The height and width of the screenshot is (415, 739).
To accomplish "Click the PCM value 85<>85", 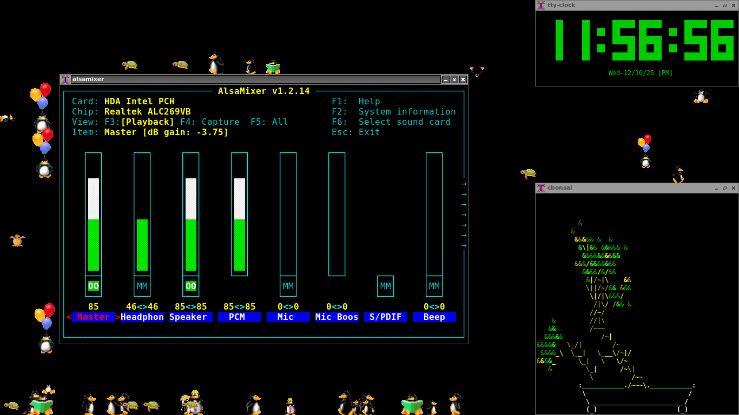I will click(240, 307).
